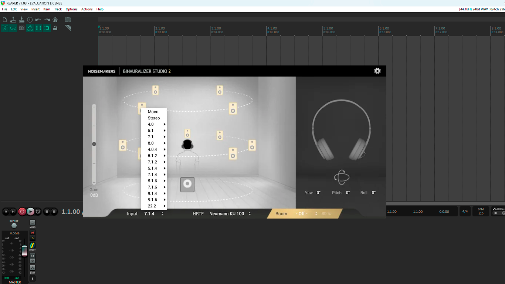Click the Play button in transport

30,212
